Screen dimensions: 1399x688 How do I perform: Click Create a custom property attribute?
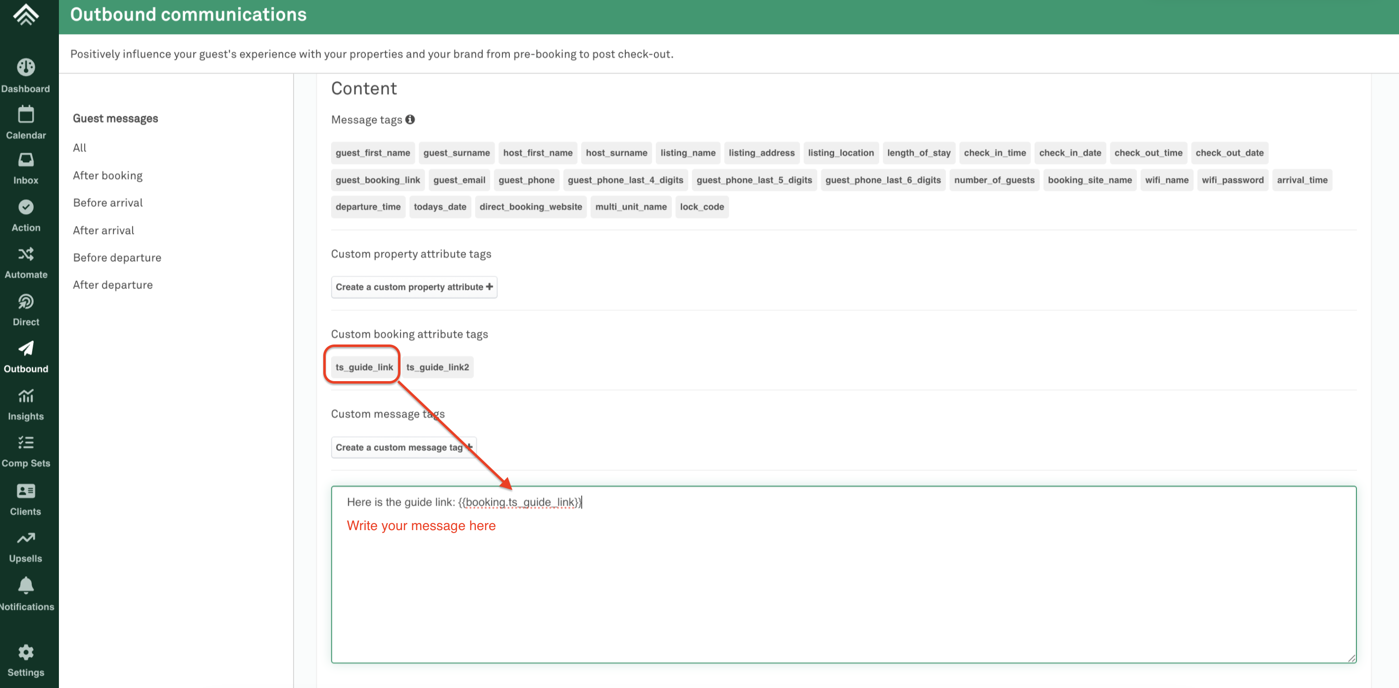pyautogui.click(x=414, y=287)
